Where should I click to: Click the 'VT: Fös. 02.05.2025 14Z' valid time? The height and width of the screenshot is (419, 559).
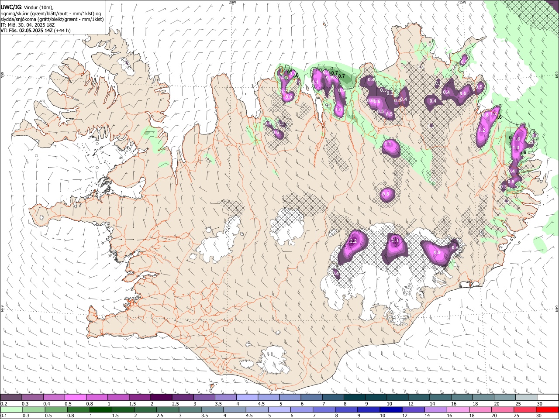(x=27, y=31)
